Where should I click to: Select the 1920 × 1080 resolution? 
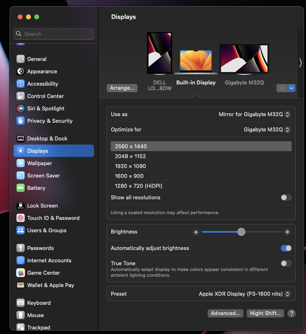130,166
